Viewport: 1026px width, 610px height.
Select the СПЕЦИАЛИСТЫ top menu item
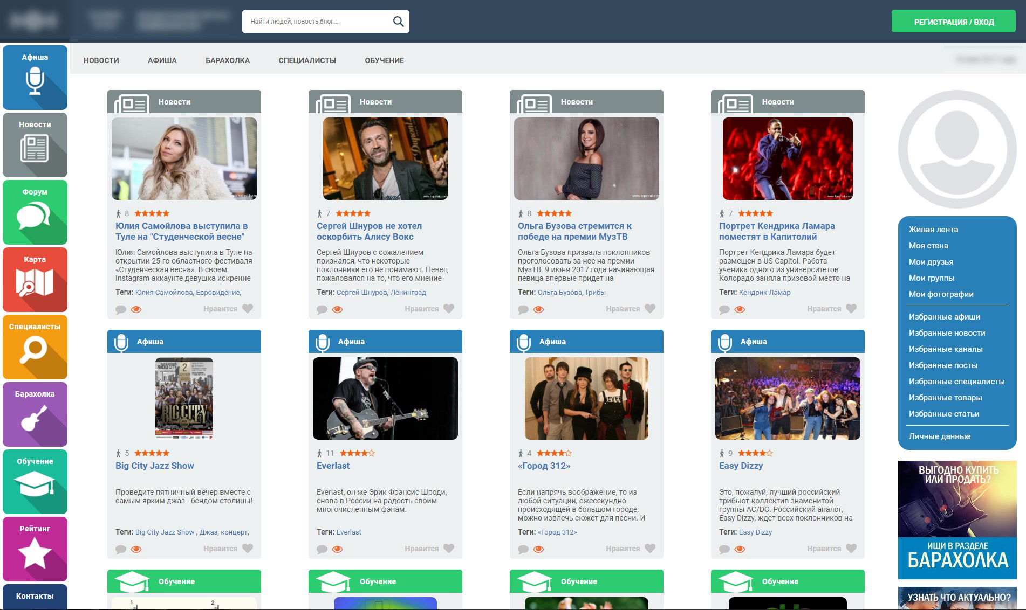pyautogui.click(x=307, y=60)
